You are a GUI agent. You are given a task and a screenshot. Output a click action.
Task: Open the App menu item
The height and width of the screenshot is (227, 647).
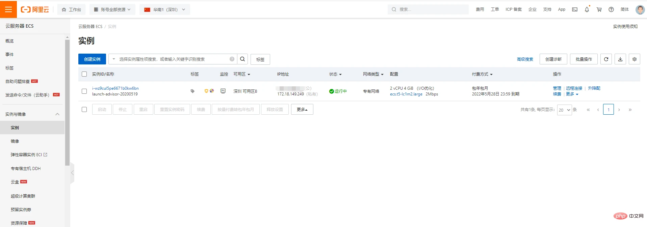point(562,9)
